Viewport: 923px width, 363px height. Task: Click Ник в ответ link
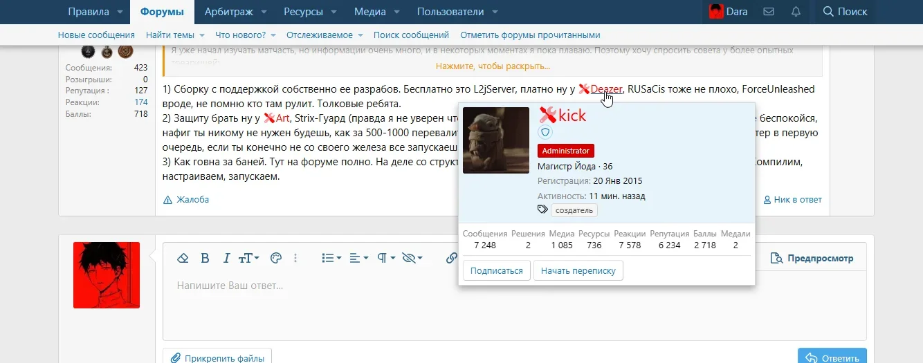click(793, 199)
